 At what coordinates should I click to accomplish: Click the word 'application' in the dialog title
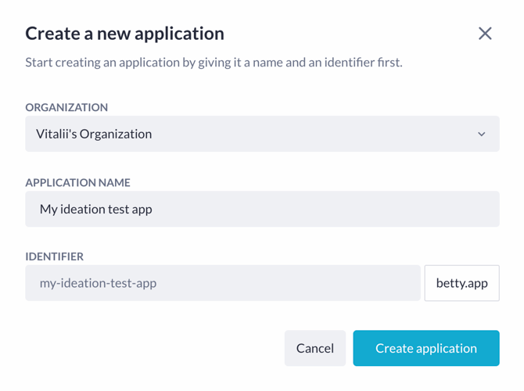tap(179, 34)
